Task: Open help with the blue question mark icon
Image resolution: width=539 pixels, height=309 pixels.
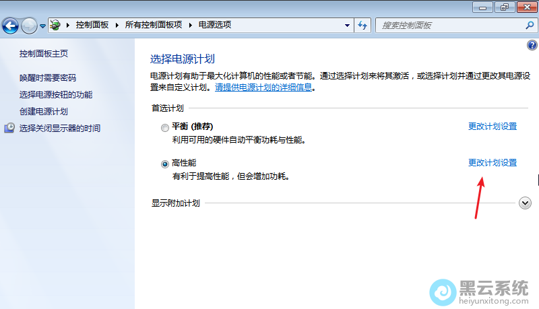Action: (532, 45)
